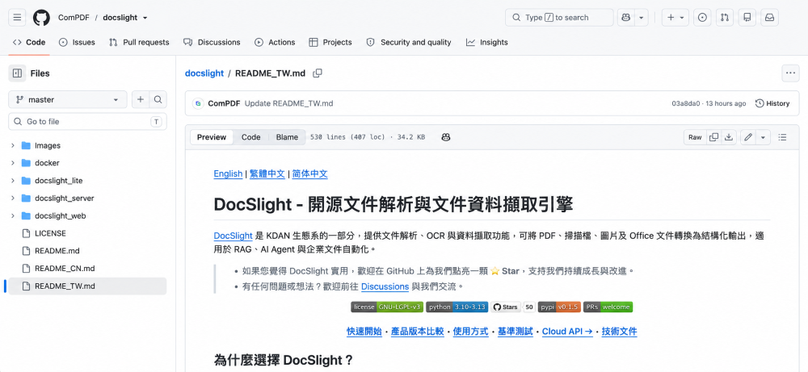Viewport: 808px width, 372px height.
Task: Click the pypi v0.1.5 badge
Action: point(559,307)
